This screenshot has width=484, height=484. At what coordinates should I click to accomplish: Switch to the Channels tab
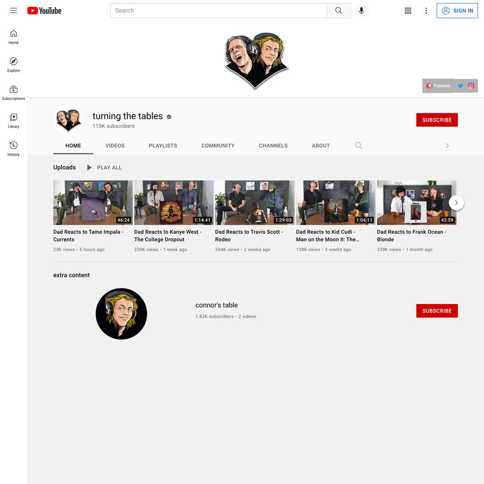[273, 146]
